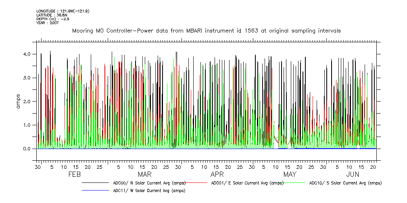Click the vertical amps axis label

(18, 101)
